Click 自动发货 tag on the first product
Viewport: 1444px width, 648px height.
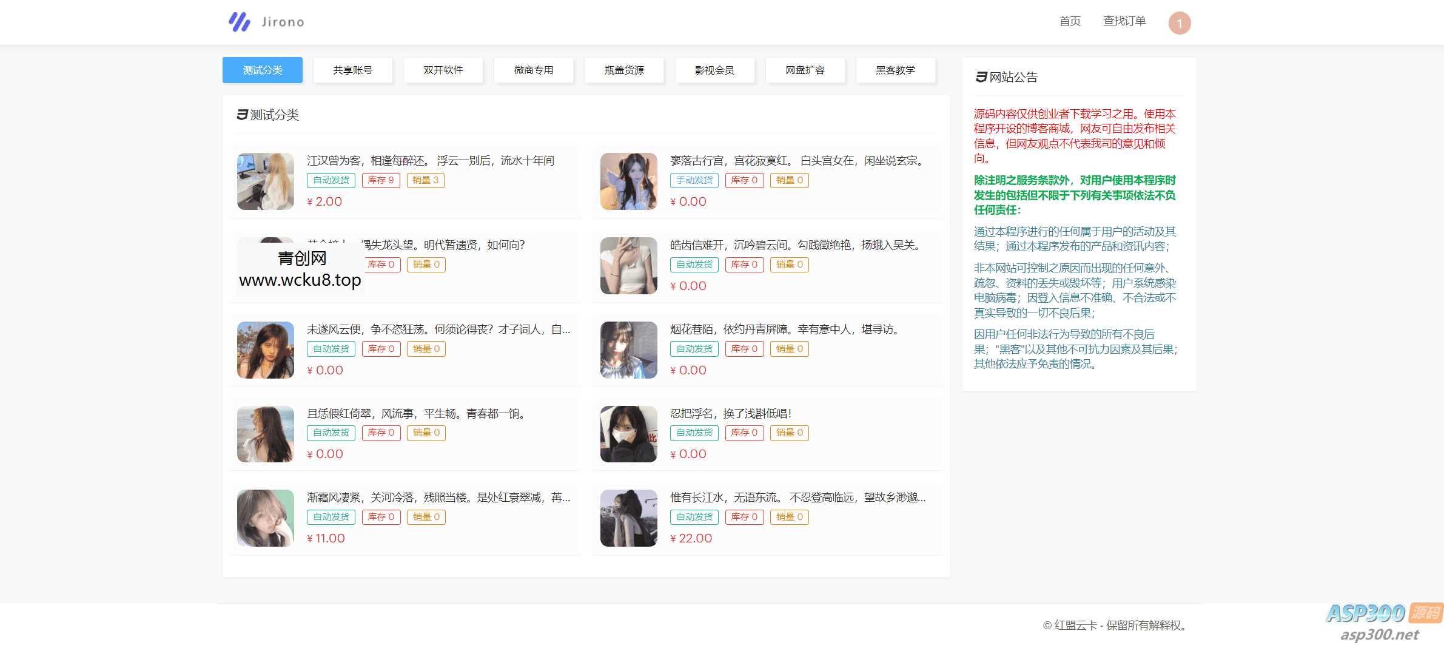coord(331,180)
